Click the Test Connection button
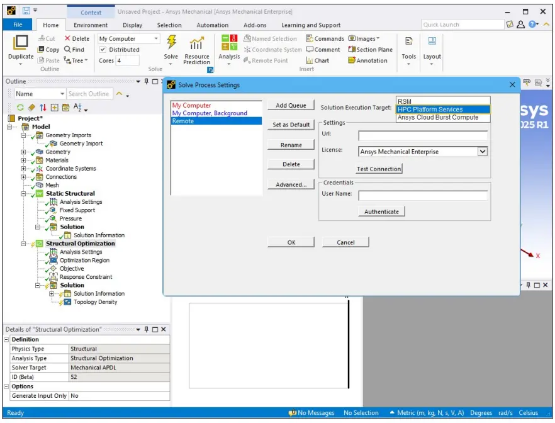 (379, 169)
